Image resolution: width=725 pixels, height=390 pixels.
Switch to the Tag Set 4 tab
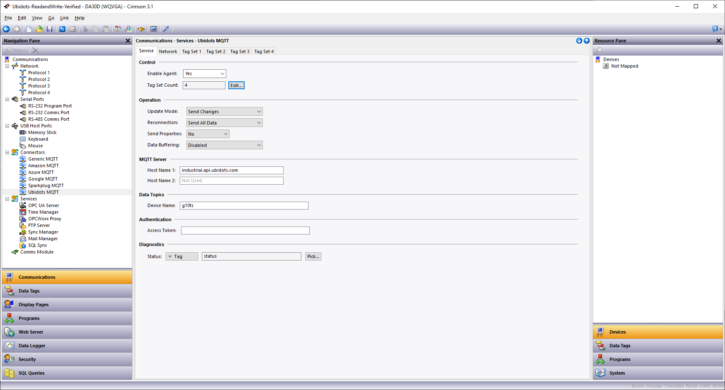264,51
